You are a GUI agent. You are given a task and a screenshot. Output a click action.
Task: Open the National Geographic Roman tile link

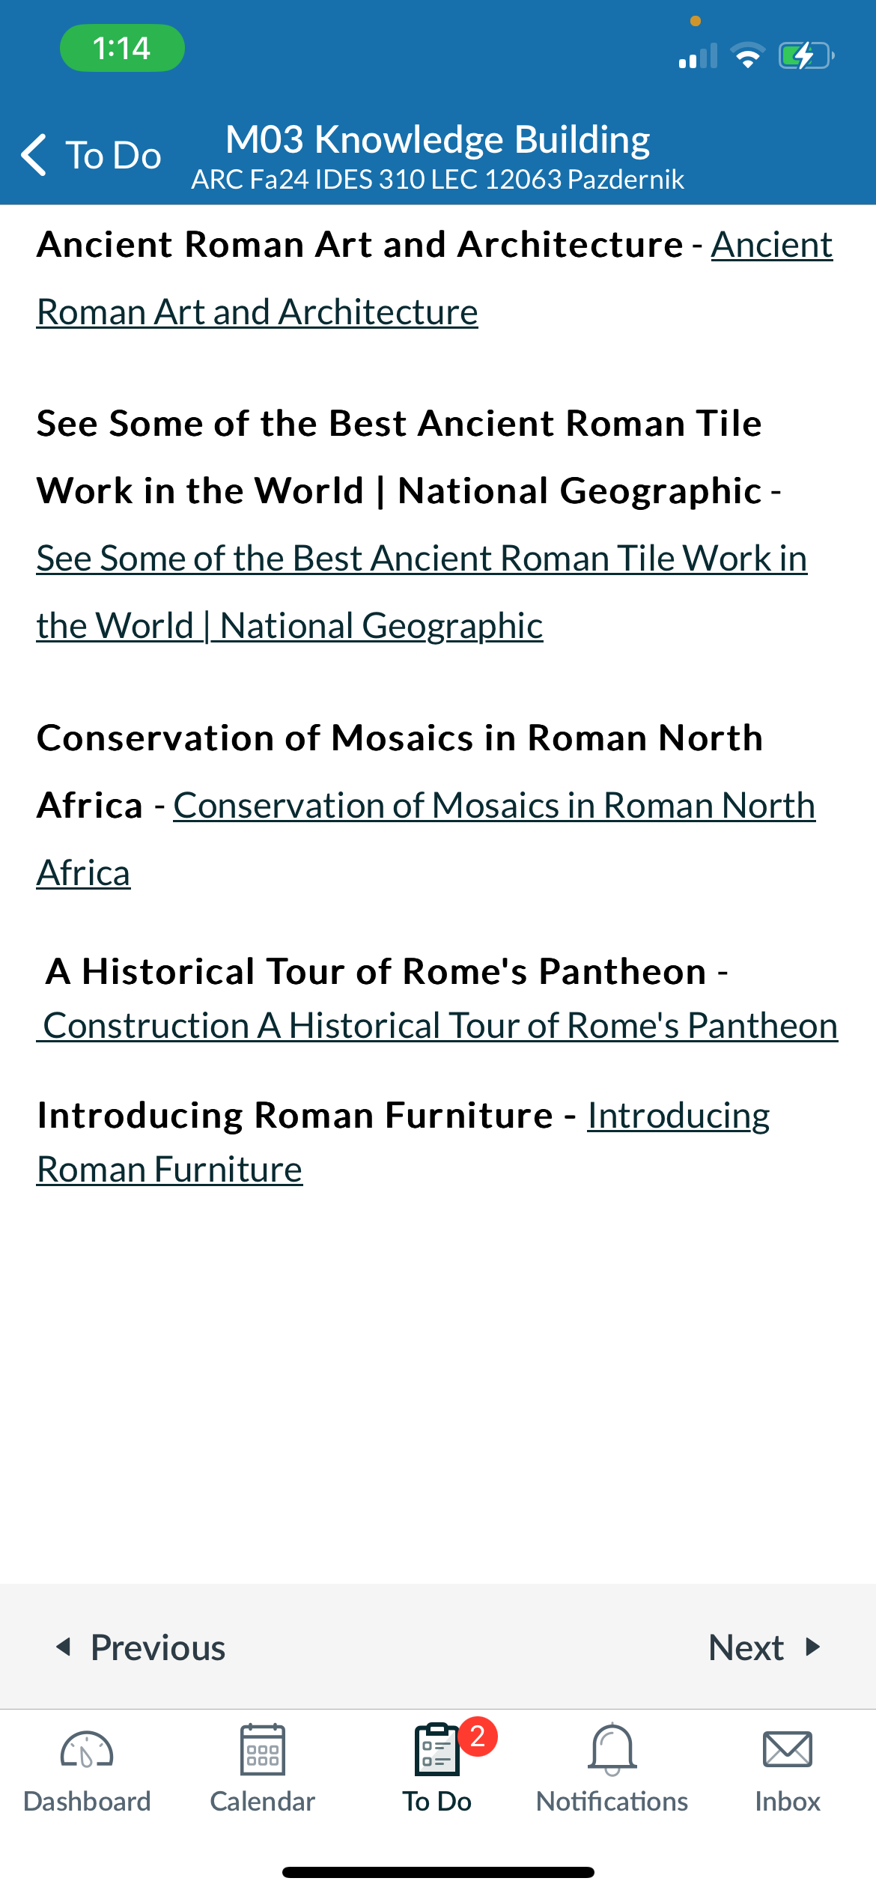(422, 592)
